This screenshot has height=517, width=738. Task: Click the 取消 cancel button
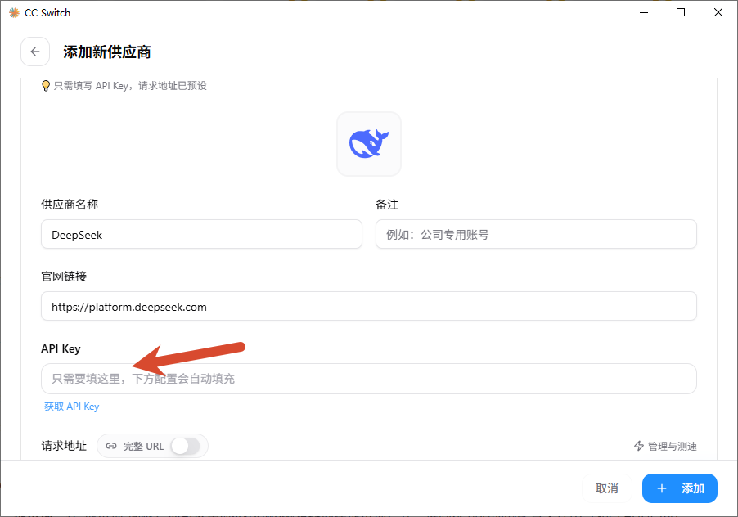[x=607, y=488]
